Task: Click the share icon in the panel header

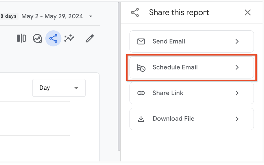Action: [135, 12]
